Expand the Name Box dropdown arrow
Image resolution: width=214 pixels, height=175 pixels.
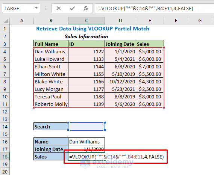[x=36, y=8]
